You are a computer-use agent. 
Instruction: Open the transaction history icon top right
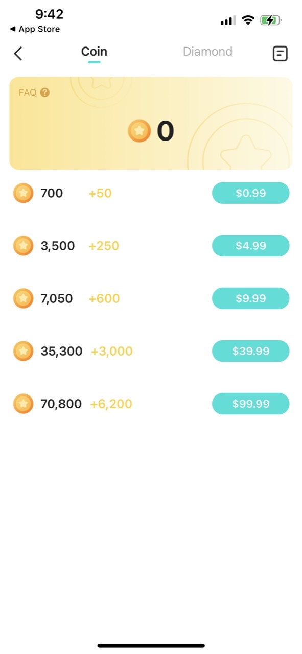(x=280, y=53)
